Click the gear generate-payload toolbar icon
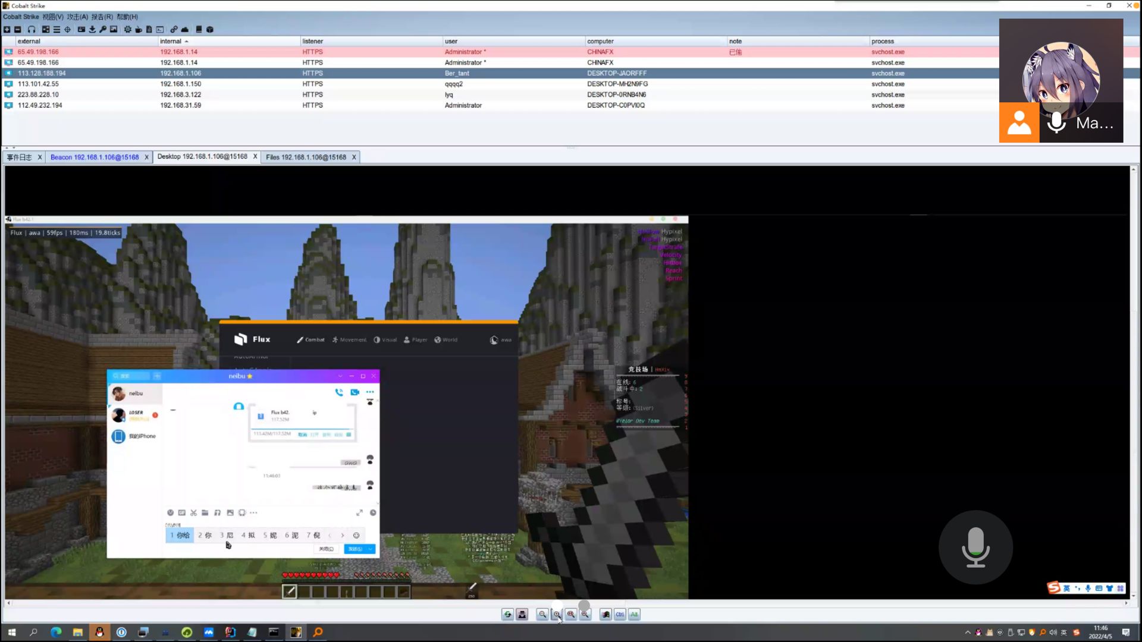Screen dimensions: 1142x642 tap(127, 29)
